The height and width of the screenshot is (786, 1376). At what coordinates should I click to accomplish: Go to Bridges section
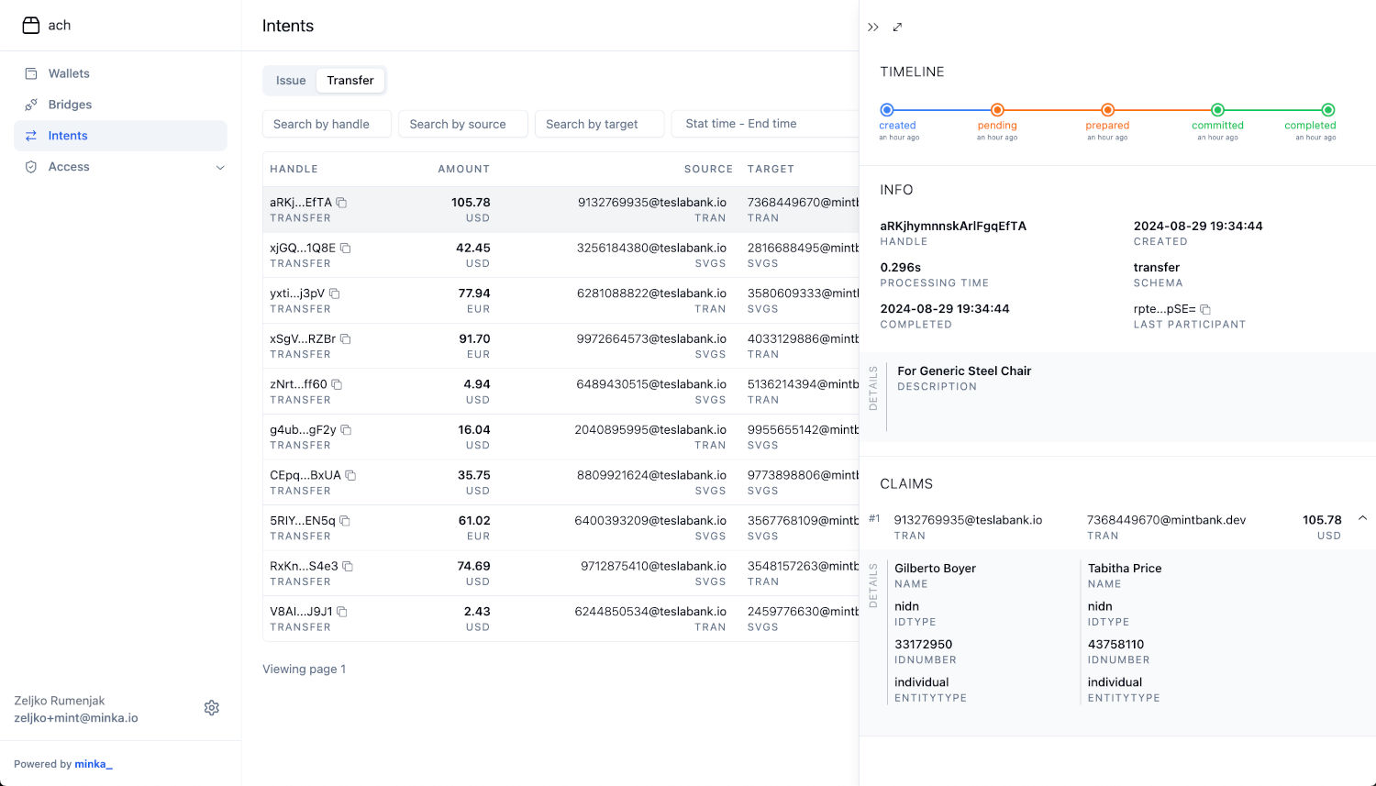[x=70, y=105]
